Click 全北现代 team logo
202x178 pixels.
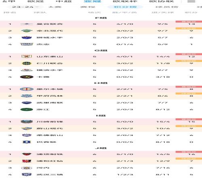click(x=27, y=31)
